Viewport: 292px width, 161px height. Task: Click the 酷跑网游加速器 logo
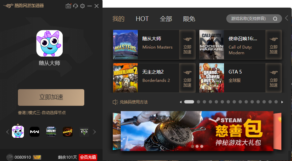click(x=24, y=6)
